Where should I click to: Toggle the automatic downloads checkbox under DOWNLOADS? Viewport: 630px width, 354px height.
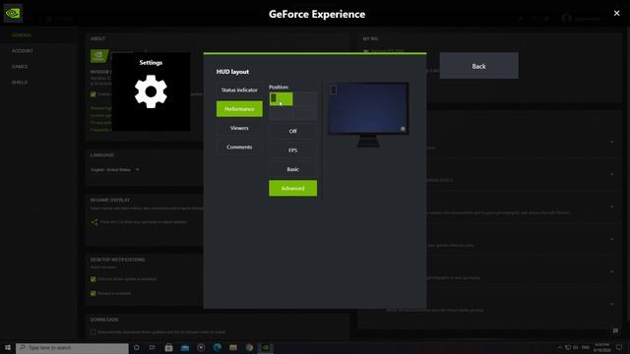pos(94,332)
